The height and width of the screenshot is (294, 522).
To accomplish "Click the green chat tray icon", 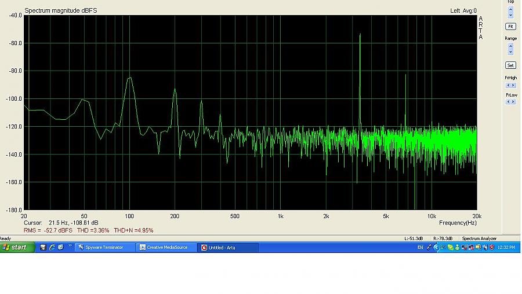I will point(451,248).
